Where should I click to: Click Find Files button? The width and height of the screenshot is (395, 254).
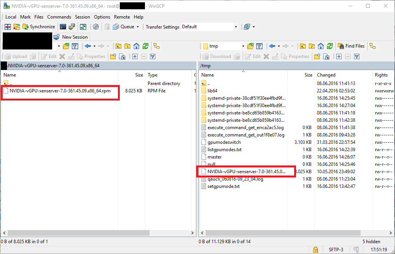coord(351,46)
